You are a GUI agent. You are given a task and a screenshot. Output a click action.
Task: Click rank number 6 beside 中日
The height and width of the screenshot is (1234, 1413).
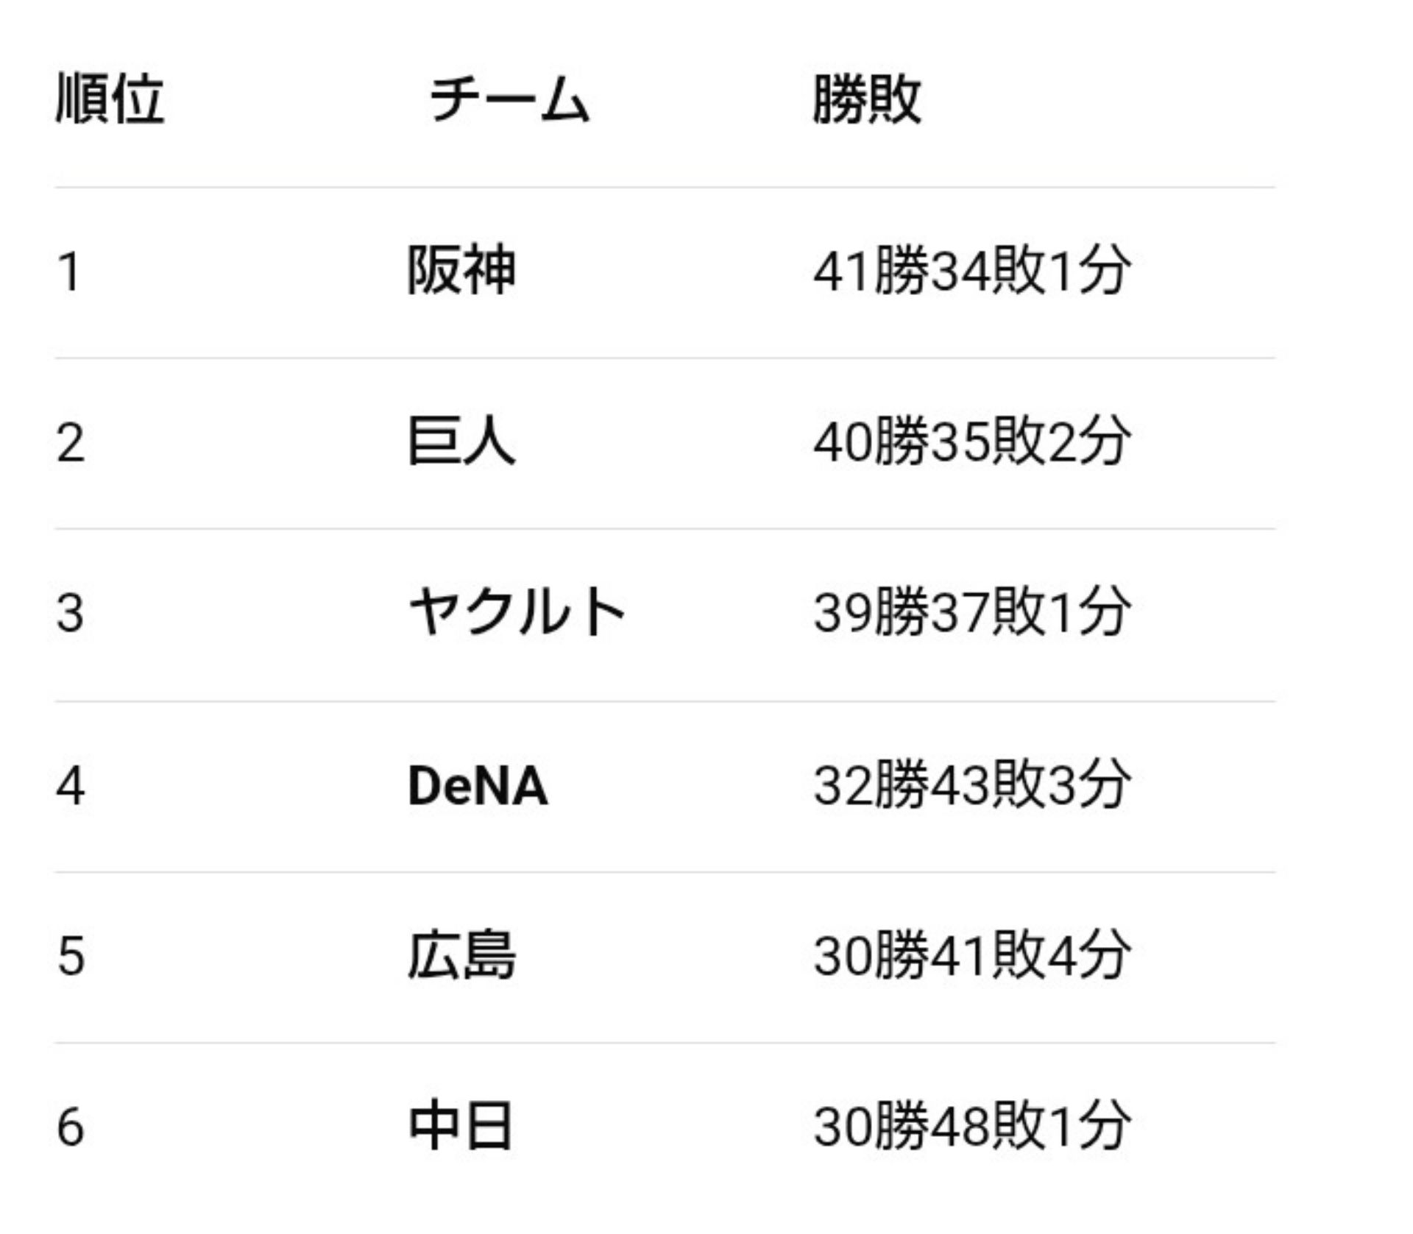[71, 1127]
